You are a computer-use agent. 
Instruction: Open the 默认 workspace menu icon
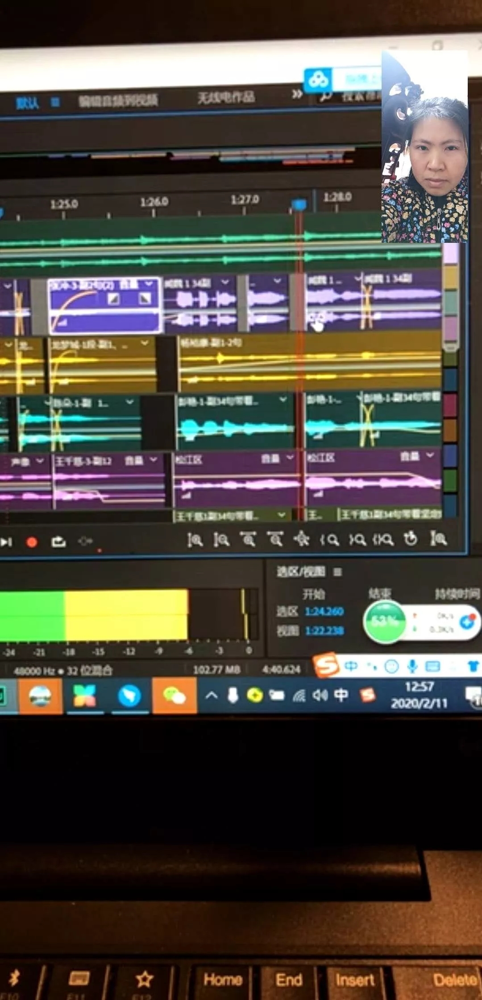tap(55, 102)
